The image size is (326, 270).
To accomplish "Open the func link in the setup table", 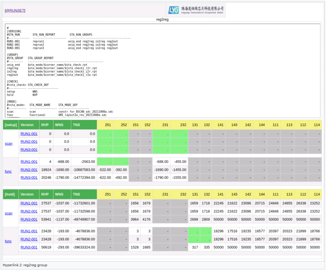I will [x=8, y=171].
